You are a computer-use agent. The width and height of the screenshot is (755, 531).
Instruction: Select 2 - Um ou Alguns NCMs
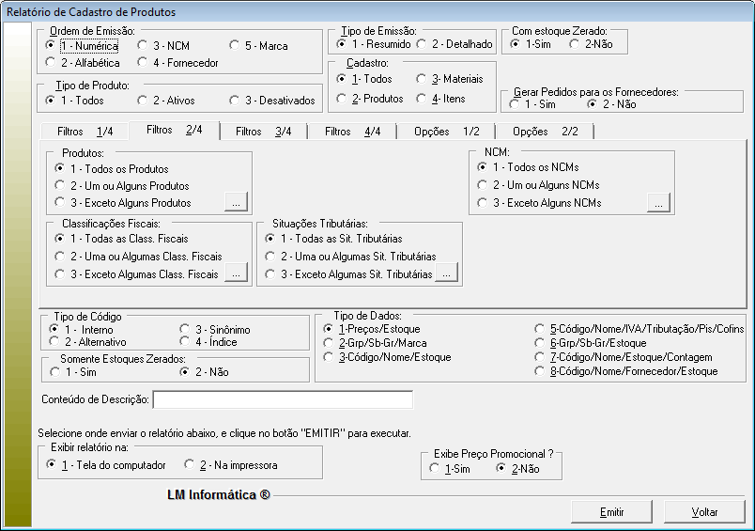coord(483,185)
